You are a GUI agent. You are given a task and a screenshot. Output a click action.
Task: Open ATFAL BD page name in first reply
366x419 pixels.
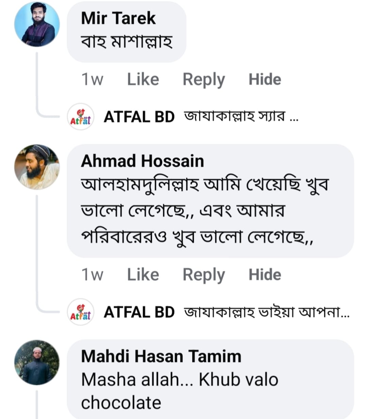[139, 117]
